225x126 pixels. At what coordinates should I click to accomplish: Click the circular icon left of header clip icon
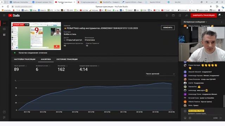click(167, 15)
